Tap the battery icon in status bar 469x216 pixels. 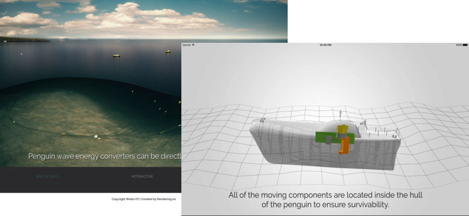464,45
